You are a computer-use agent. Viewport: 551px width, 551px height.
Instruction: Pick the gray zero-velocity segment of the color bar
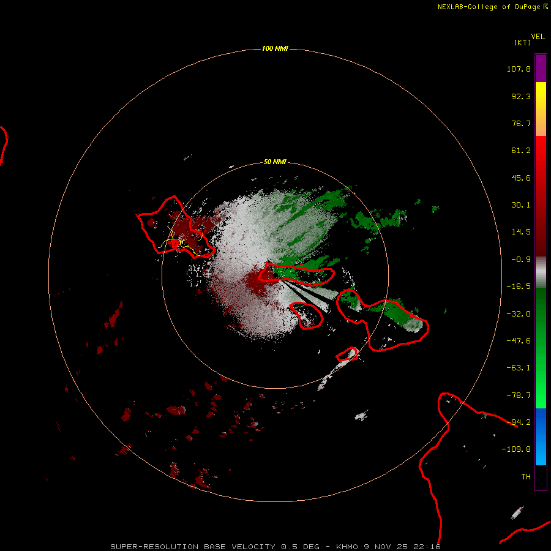pos(541,272)
